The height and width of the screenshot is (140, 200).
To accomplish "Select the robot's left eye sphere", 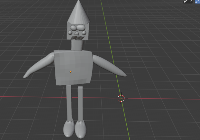I will pyautogui.click(x=74, y=27).
